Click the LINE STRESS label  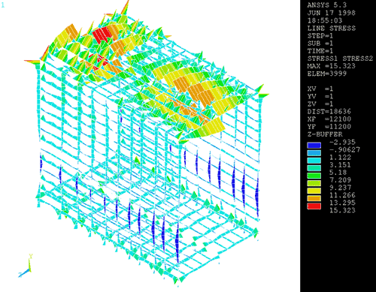tap(332, 28)
